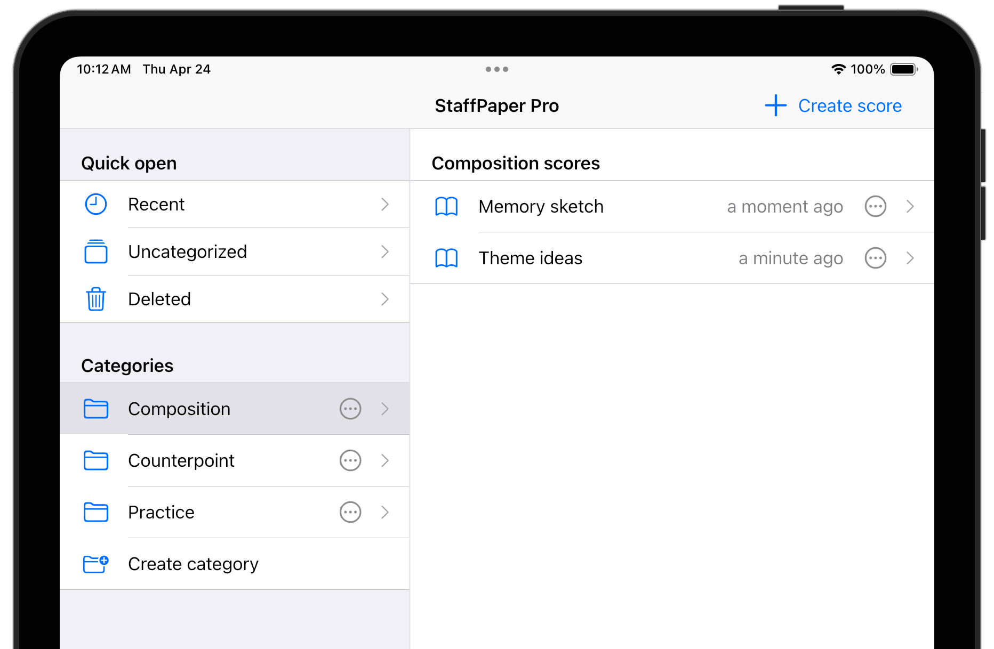994x649 pixels.
Task: Open ellipsis menu for Counterpoint category
Action: pyautogui.click(x=350, y=460)
